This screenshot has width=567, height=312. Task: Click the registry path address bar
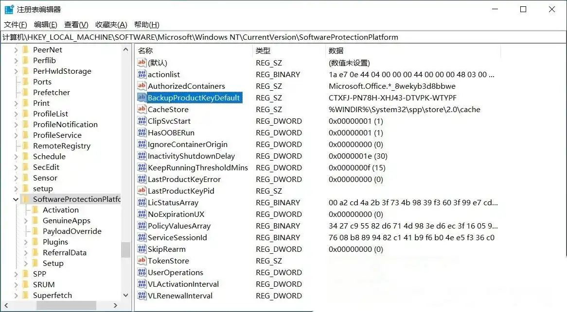283,37
